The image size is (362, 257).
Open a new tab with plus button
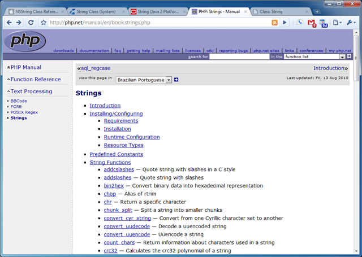(x=317, y=11)
